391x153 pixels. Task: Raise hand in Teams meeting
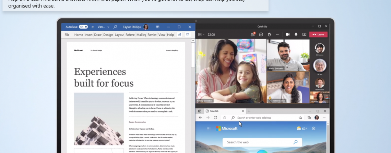click(x=270, y=34)
